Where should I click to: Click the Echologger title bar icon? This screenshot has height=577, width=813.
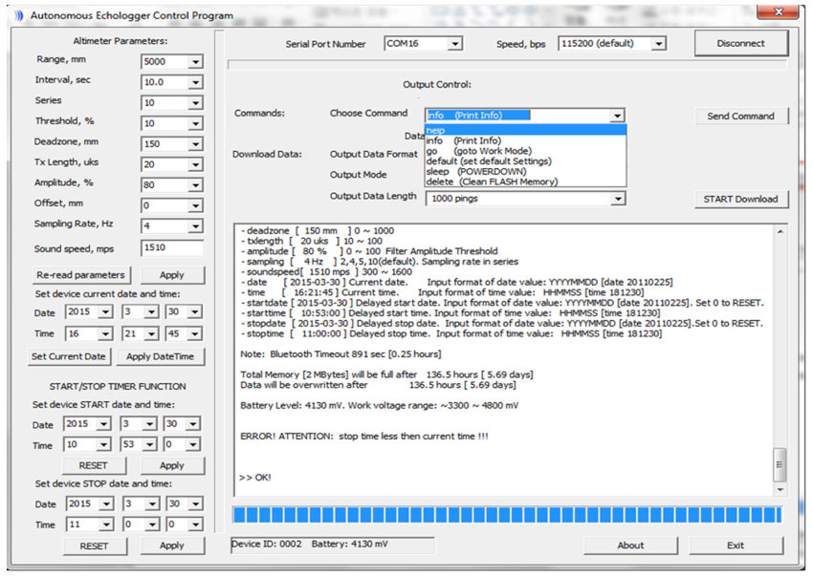19,15
